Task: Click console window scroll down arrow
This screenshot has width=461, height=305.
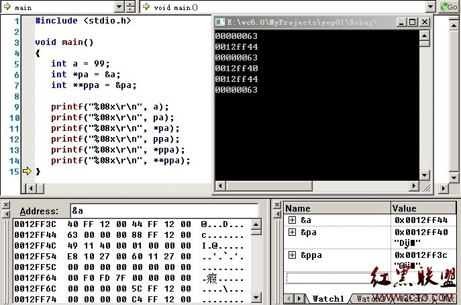Action: [424, 175]
